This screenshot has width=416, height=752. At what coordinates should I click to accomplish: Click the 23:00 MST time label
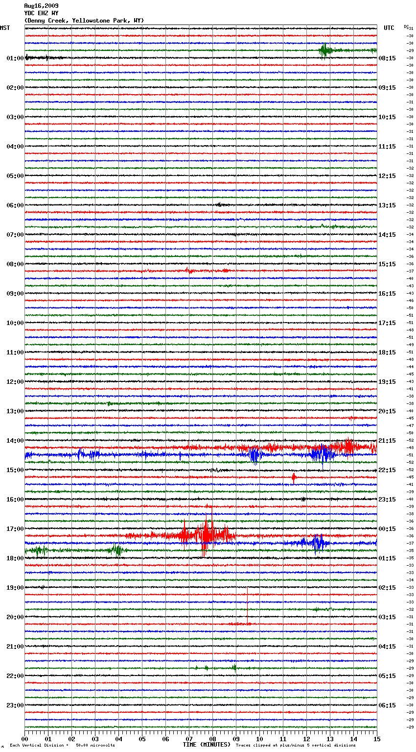tap(15, 705)
